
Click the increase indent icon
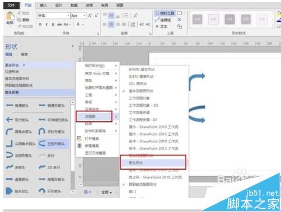tap(148, 24)
